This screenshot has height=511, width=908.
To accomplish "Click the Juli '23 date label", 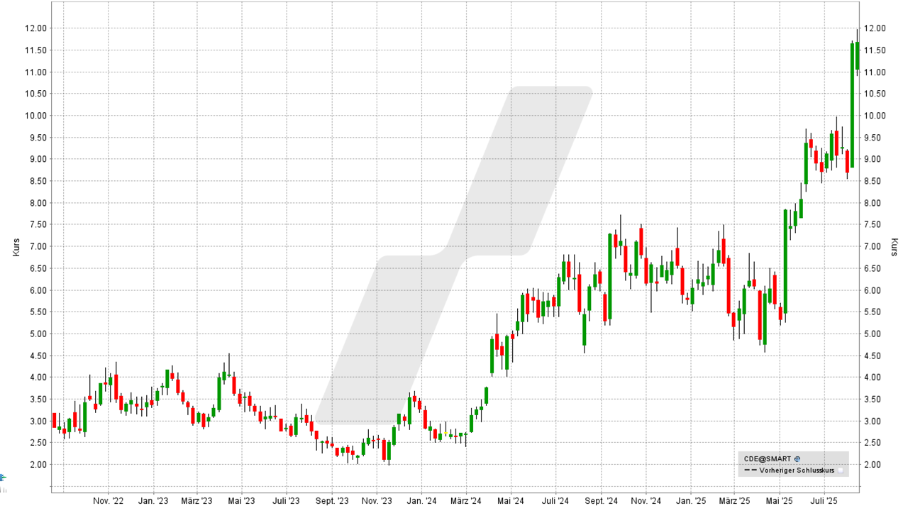I will point(285,500).
